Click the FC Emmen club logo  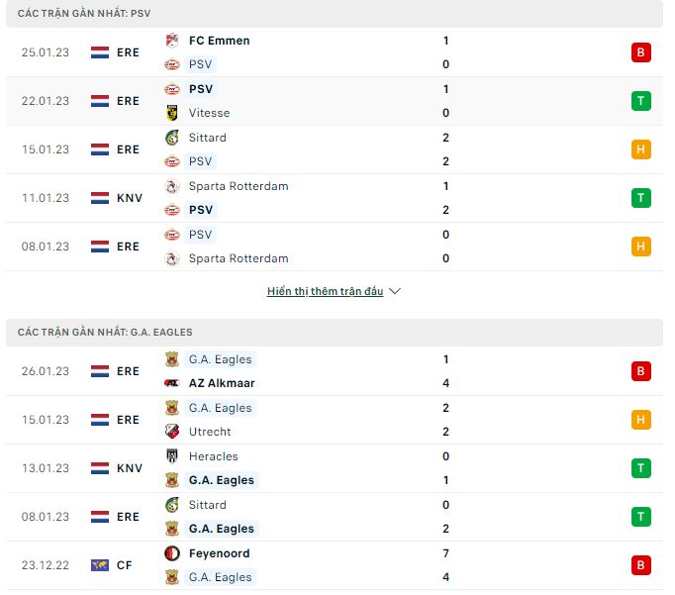[x=172, y=41]
